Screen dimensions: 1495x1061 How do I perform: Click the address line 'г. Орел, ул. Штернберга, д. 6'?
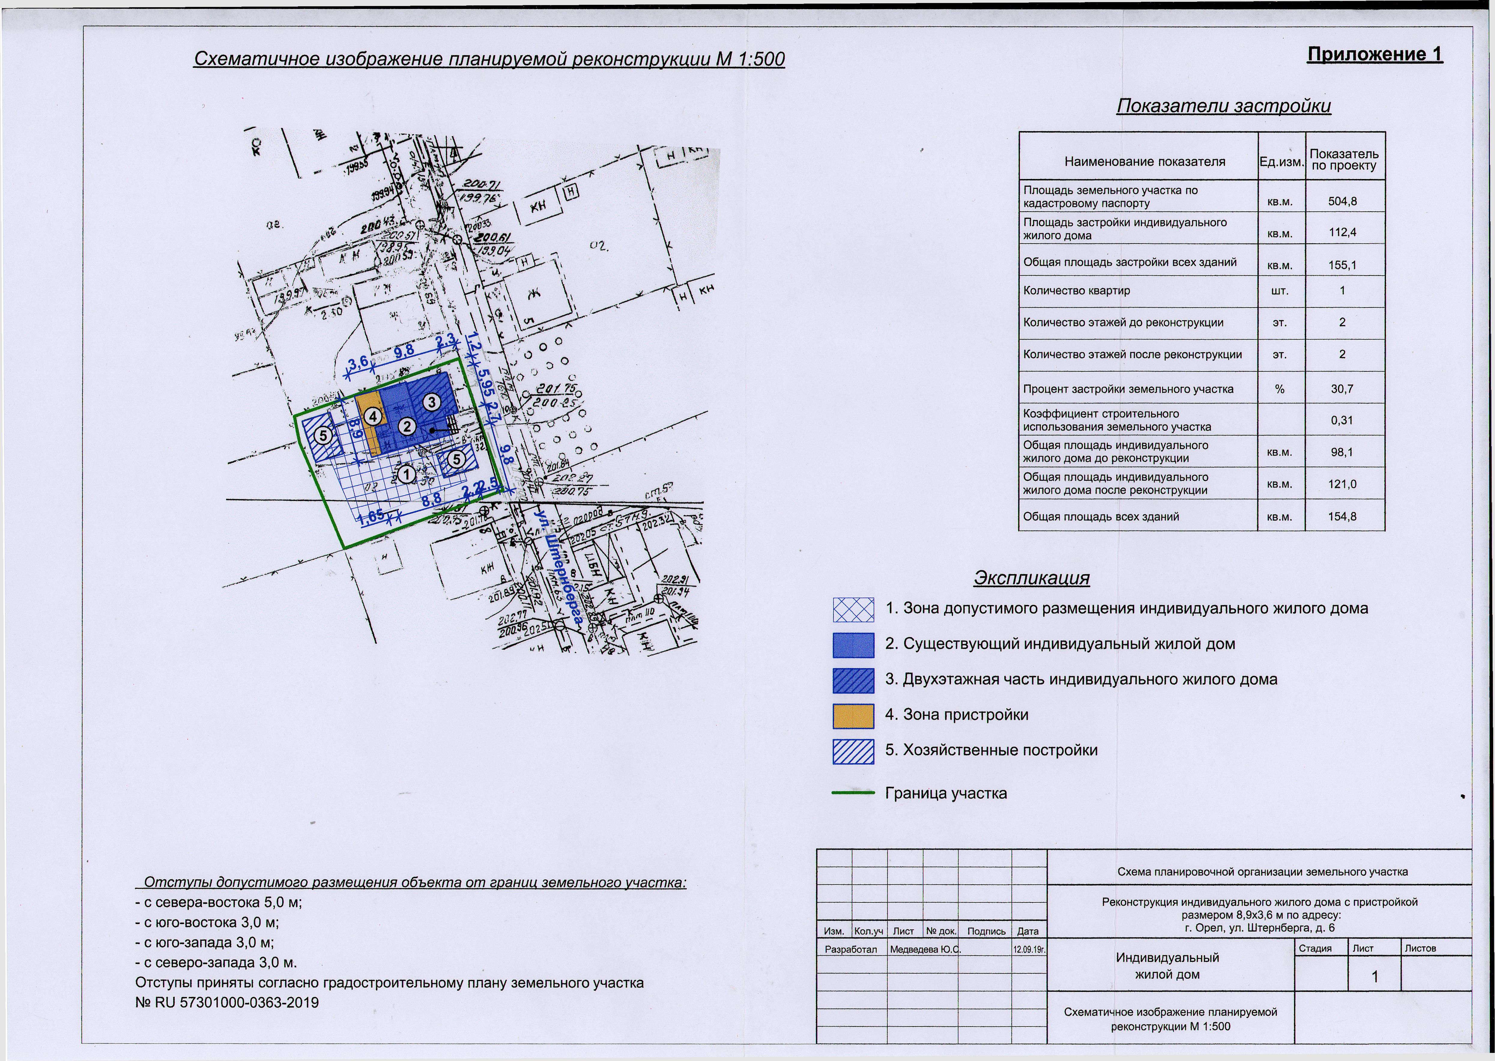(1259, 928)
